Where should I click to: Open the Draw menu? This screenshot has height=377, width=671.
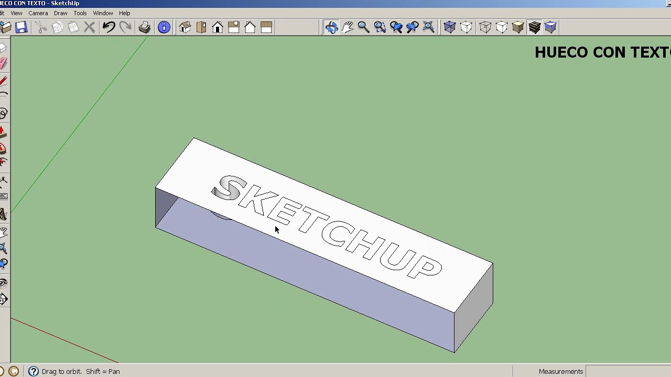61,13
